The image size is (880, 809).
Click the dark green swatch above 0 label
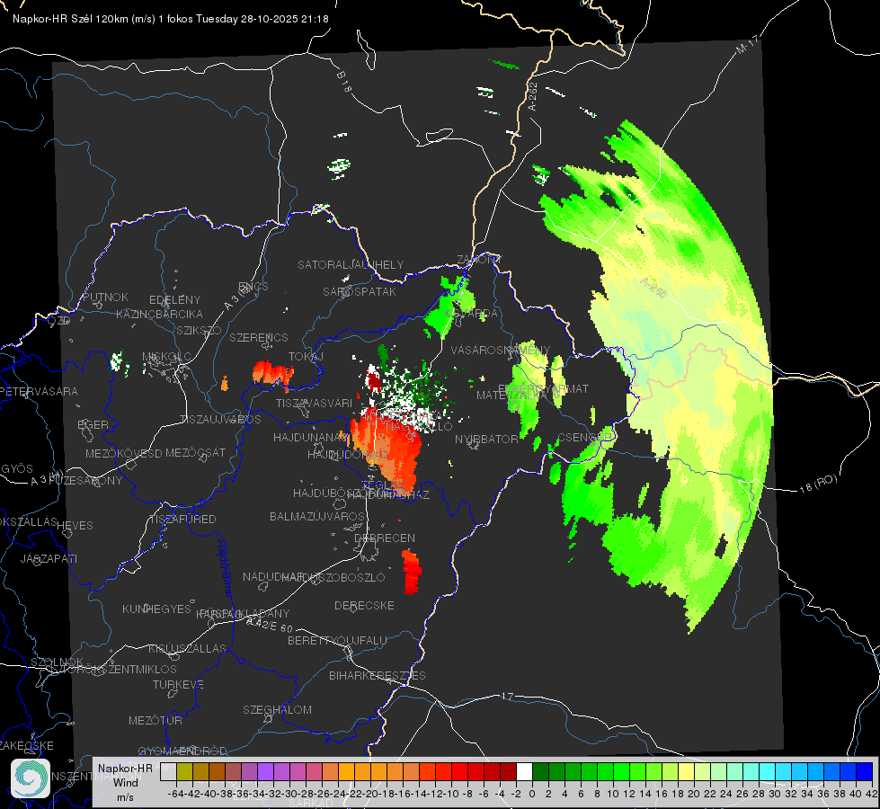coord(540,771)
